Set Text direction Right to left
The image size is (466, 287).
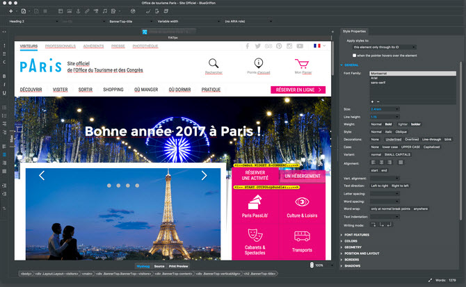point(400,186)
